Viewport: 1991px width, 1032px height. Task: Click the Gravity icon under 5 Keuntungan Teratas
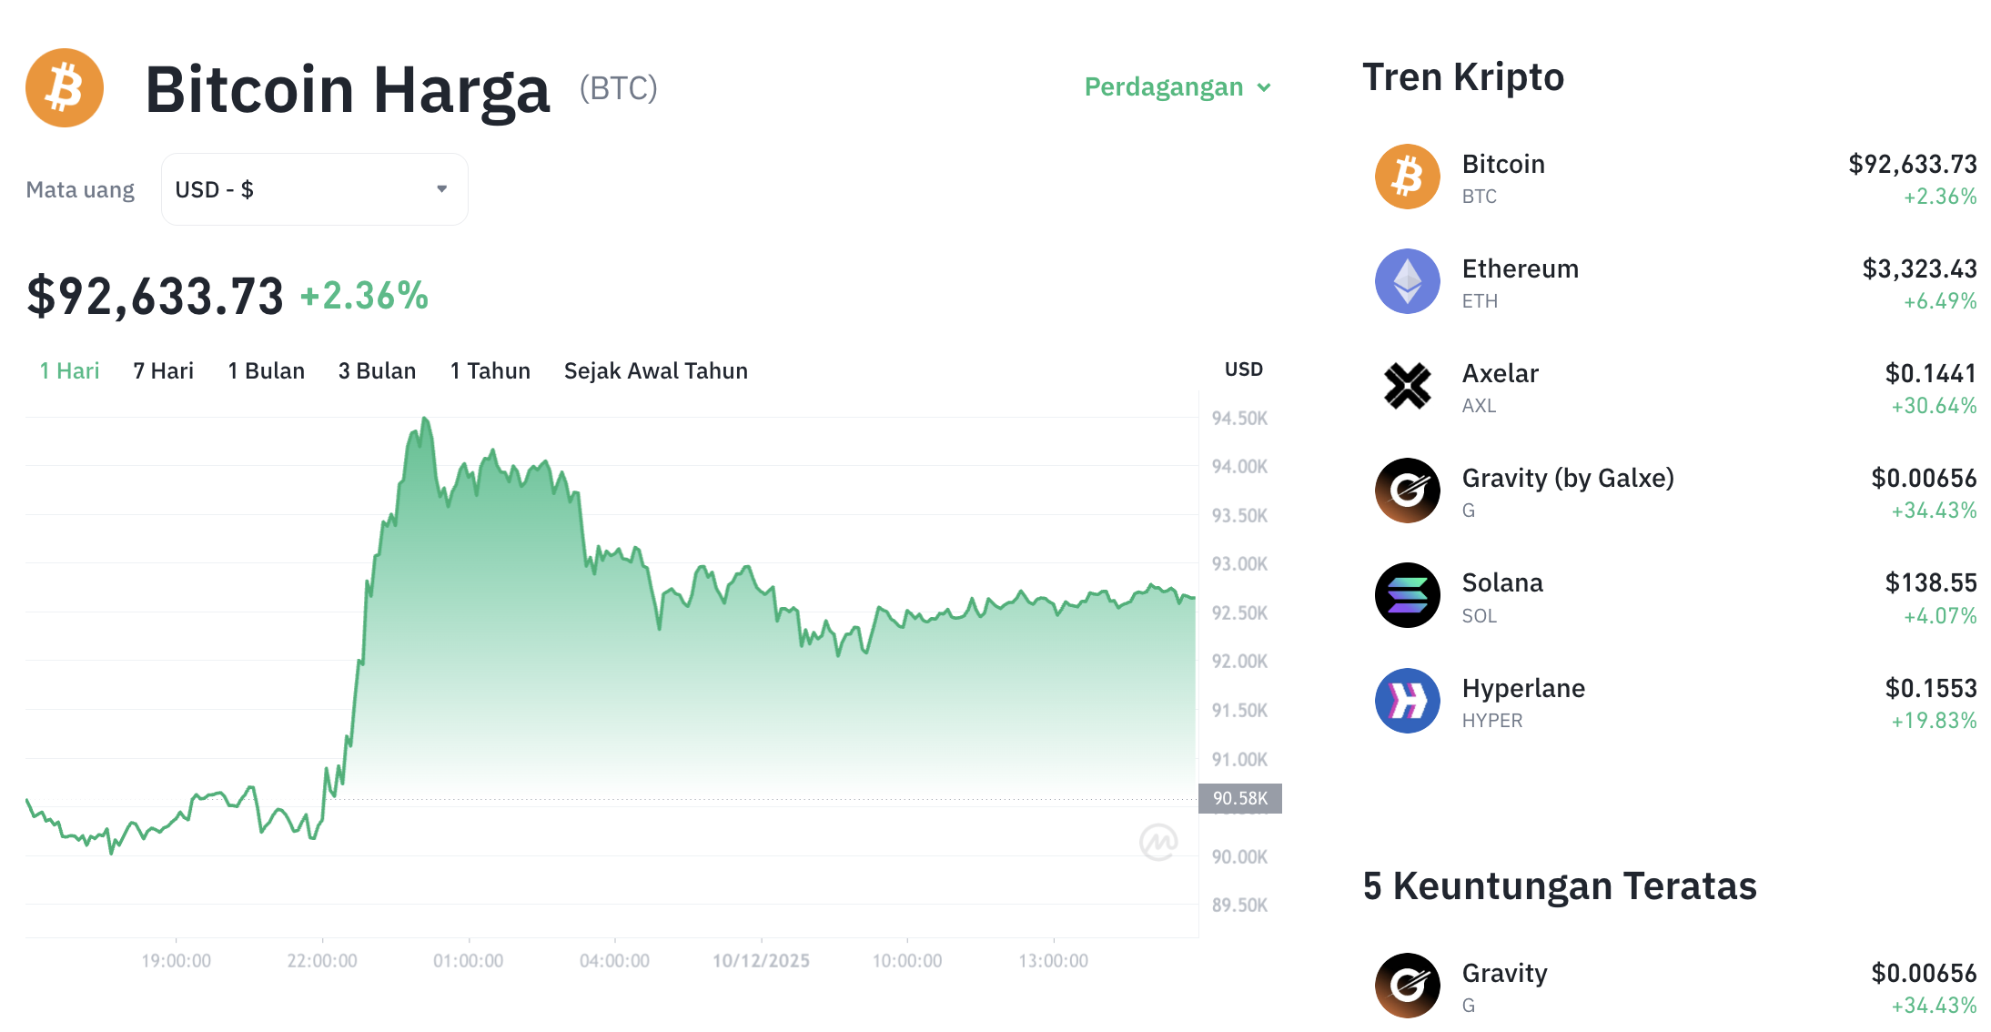click(1407, 986)
